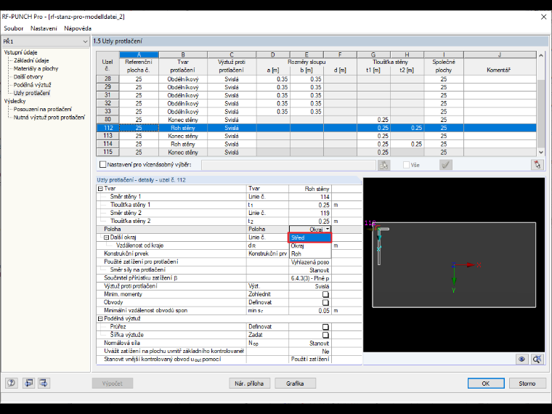
Task: Collapse the Další okraj group
Action: (106, 238)
